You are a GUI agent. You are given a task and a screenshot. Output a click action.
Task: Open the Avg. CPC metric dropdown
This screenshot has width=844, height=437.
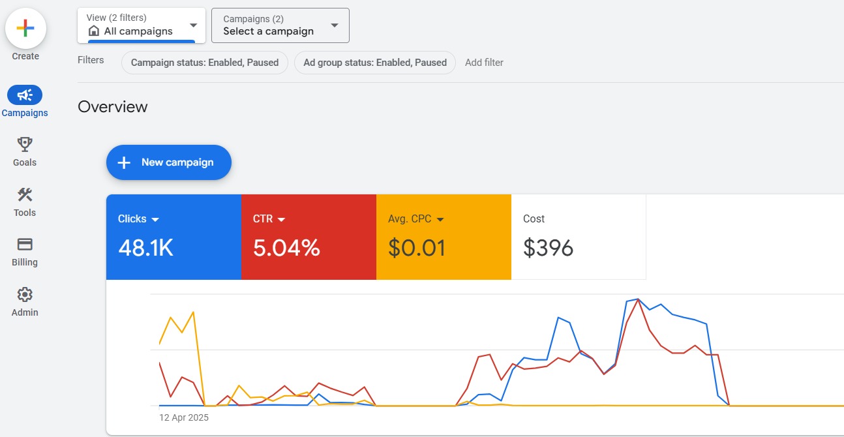click(x=440, y=220)
